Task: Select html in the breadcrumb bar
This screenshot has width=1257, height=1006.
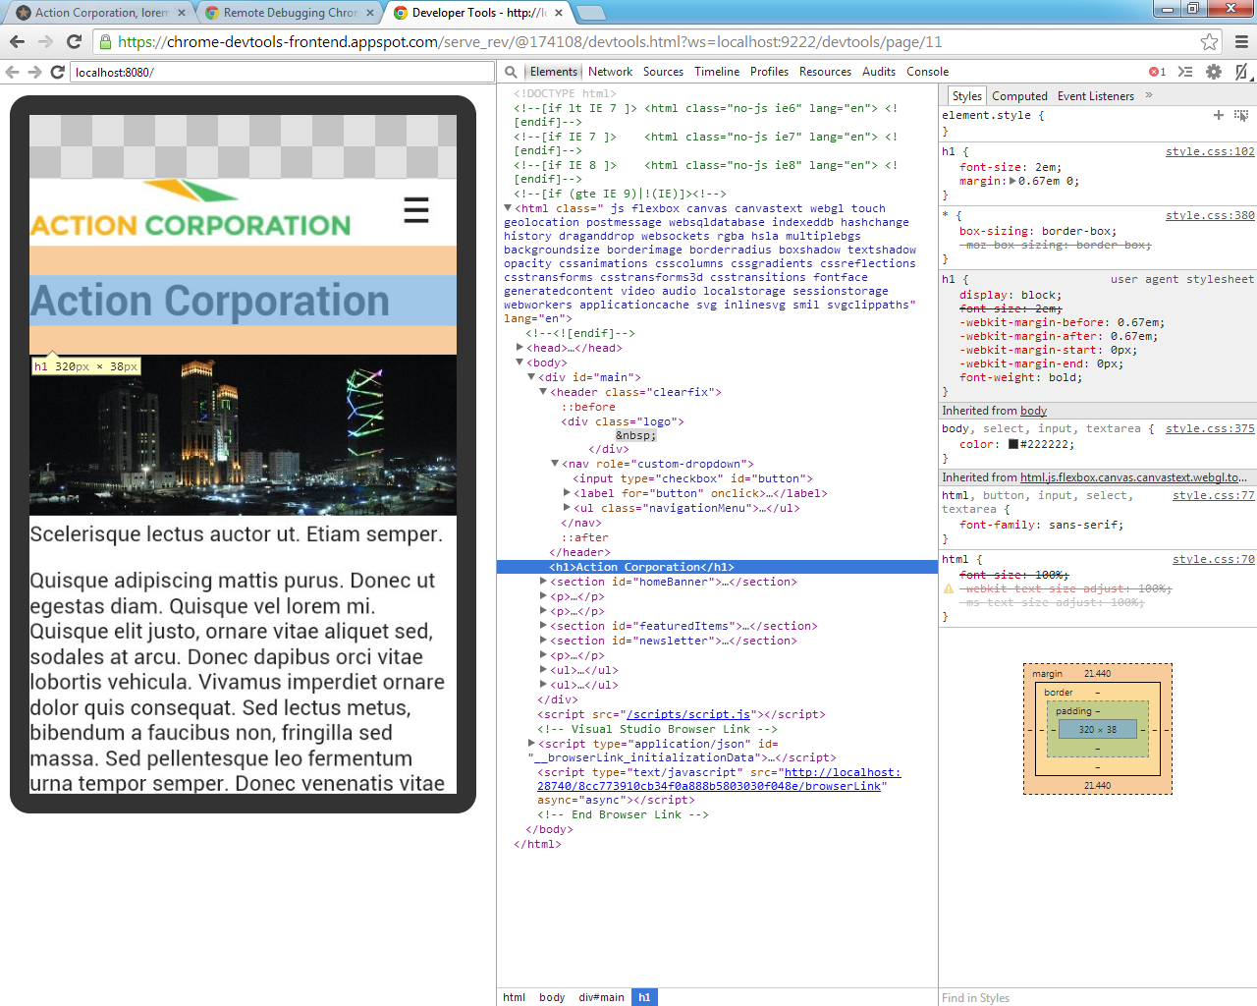Action: (x=514, y=997)
